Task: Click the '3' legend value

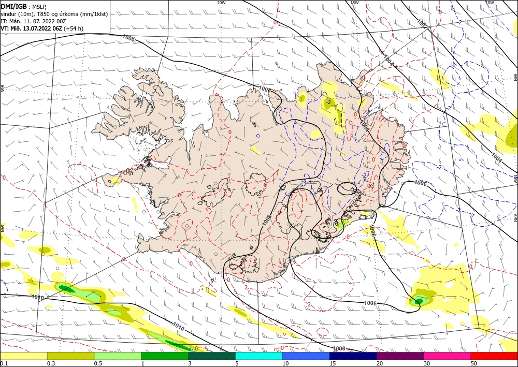Action: click(190, 363)
